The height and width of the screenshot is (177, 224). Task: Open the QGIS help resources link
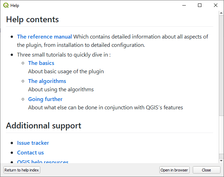tap(43, 161)
